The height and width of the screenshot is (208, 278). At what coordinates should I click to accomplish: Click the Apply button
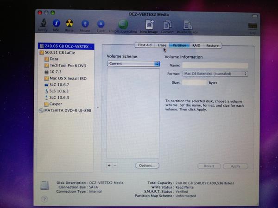pos(235,166)
